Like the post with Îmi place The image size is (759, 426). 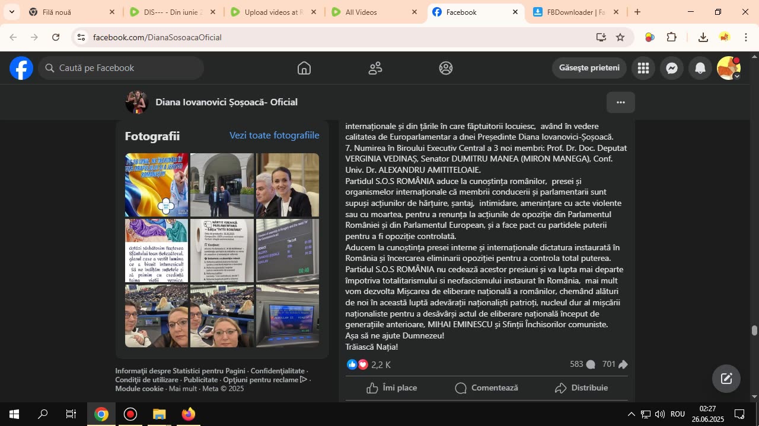(392, 388)
